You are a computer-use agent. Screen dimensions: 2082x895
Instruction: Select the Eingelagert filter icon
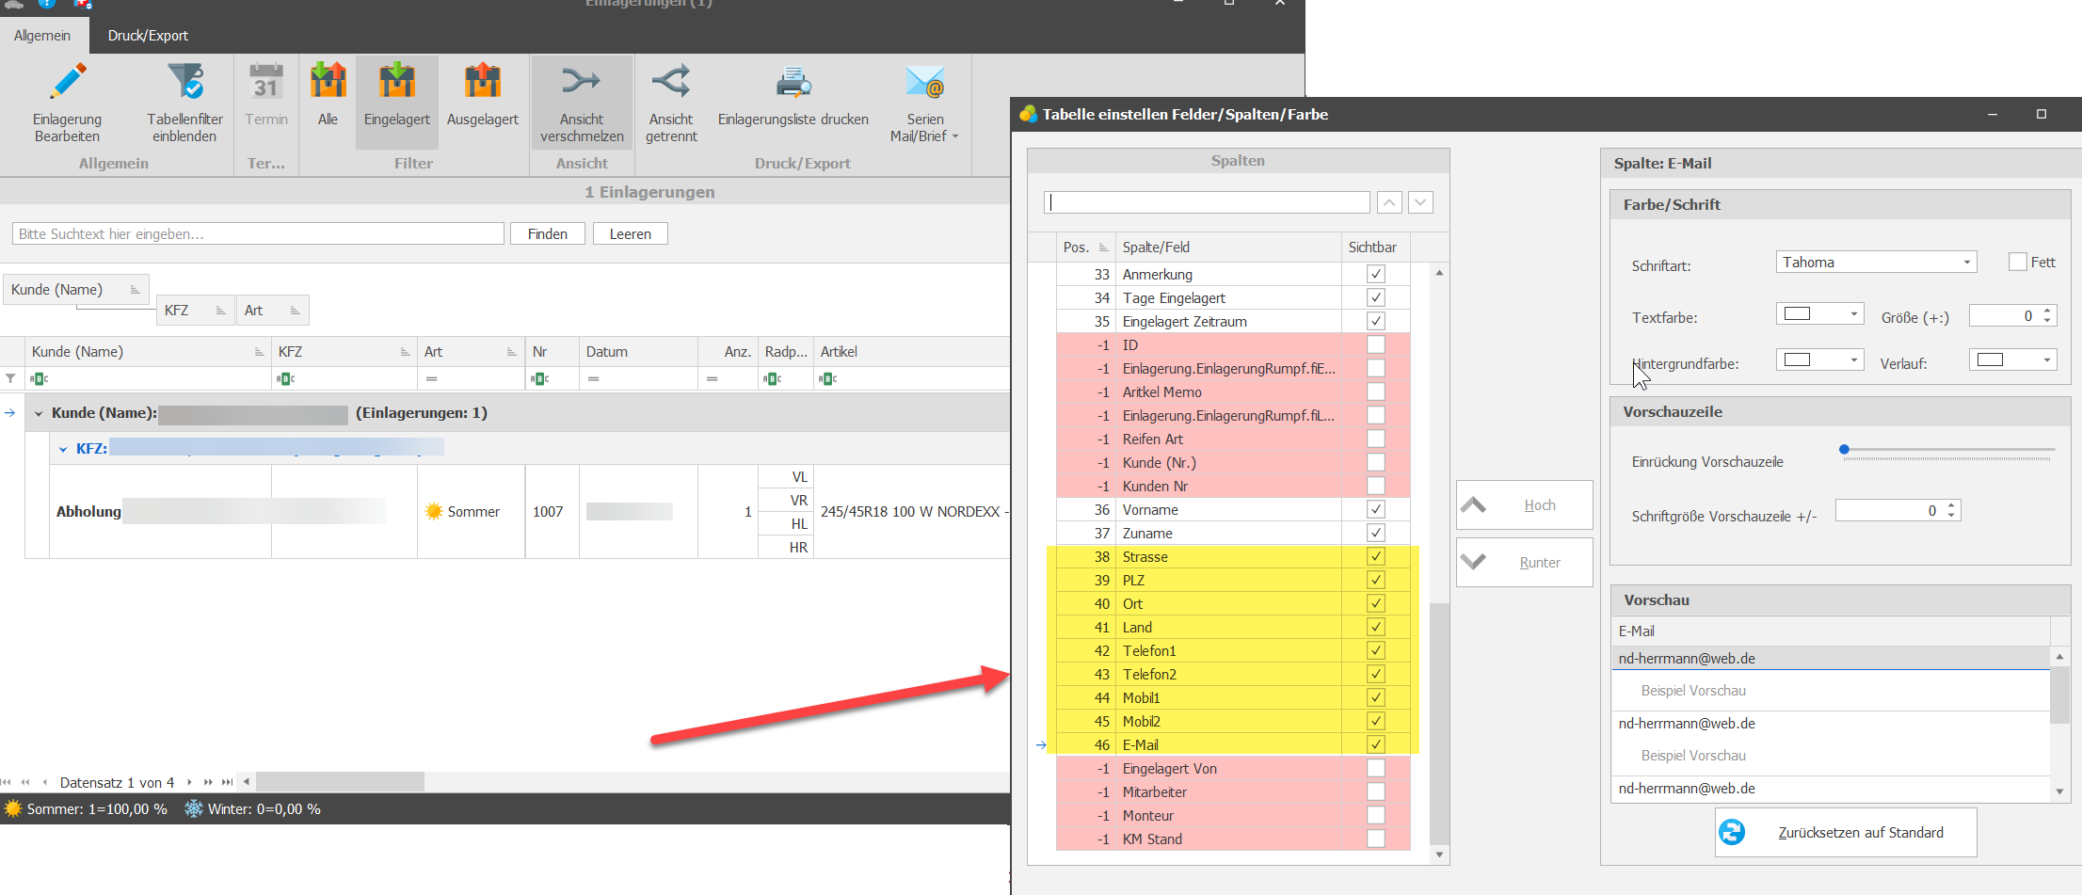tap(396, 81)
